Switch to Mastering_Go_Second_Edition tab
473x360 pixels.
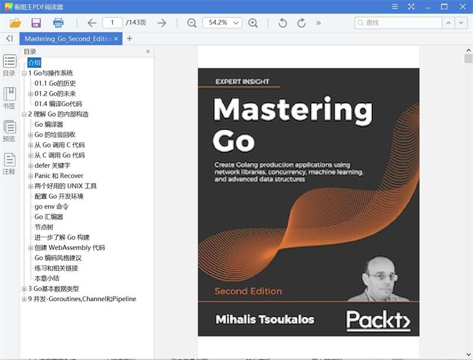[68, 39]
